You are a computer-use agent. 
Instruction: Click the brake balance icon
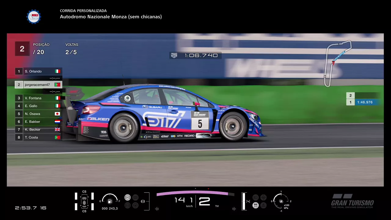tap(143, 201)
